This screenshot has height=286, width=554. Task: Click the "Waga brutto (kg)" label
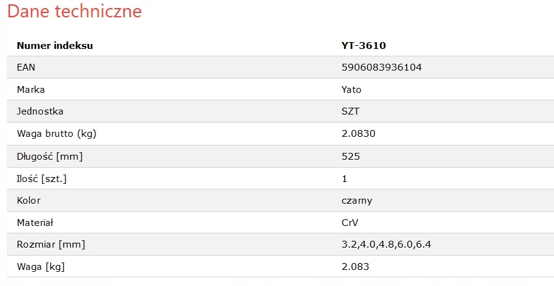pos(56,134)
